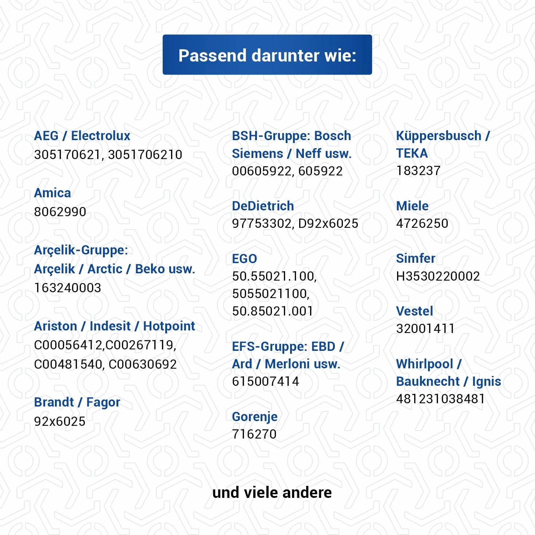The image size is (535, 535).
Task: Click the Miele brand heading
Action: (412, 206)
